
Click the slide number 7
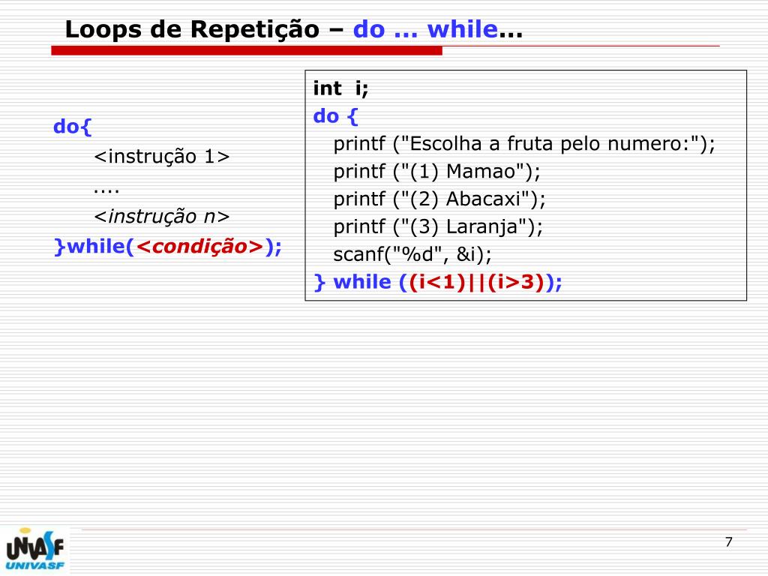(728, 542)
